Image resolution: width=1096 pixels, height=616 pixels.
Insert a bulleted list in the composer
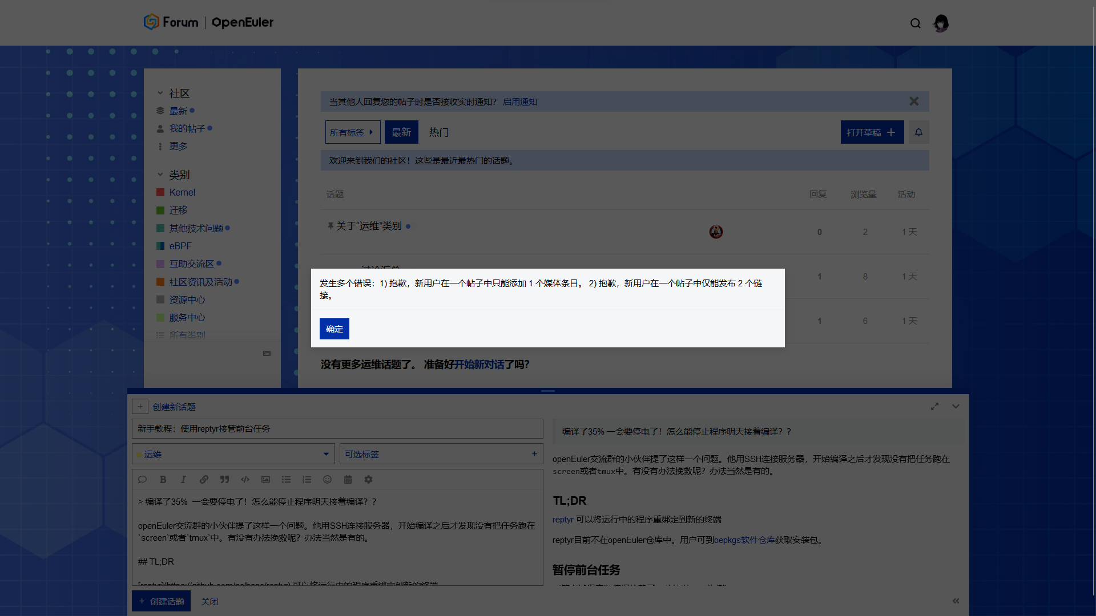click(286, 479)
